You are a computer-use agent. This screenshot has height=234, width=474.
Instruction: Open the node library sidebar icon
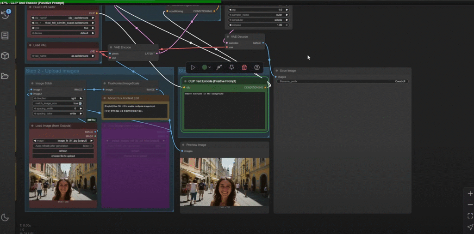point(5,36)
